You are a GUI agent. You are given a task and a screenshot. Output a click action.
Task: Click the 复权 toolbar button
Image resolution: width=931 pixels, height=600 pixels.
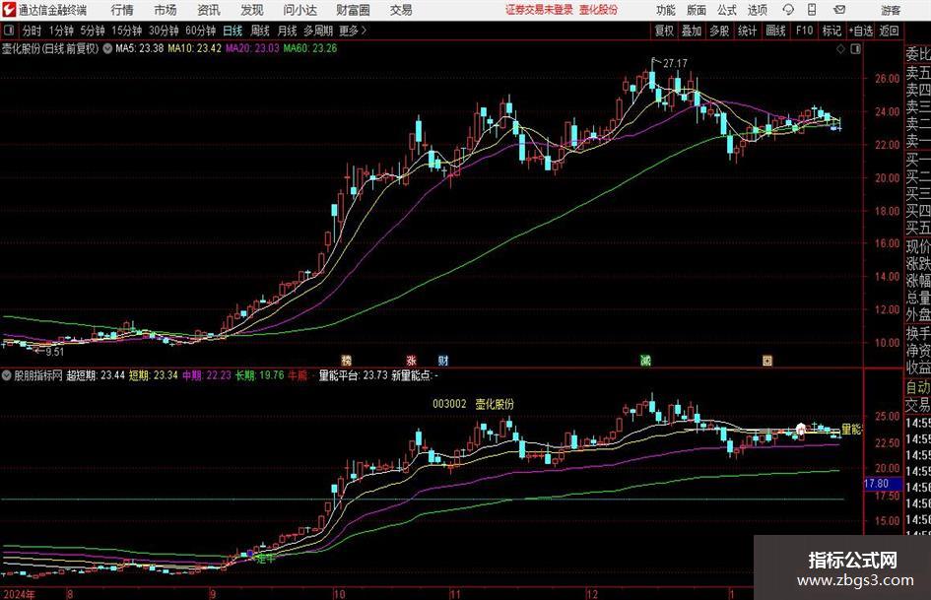point(664,31)
